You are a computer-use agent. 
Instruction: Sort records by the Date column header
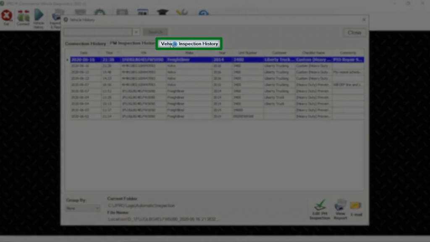(x=83, y=52)
